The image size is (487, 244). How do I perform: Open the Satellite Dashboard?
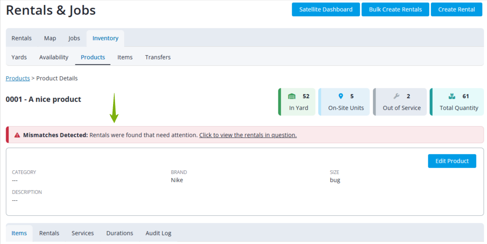point(326,9)
